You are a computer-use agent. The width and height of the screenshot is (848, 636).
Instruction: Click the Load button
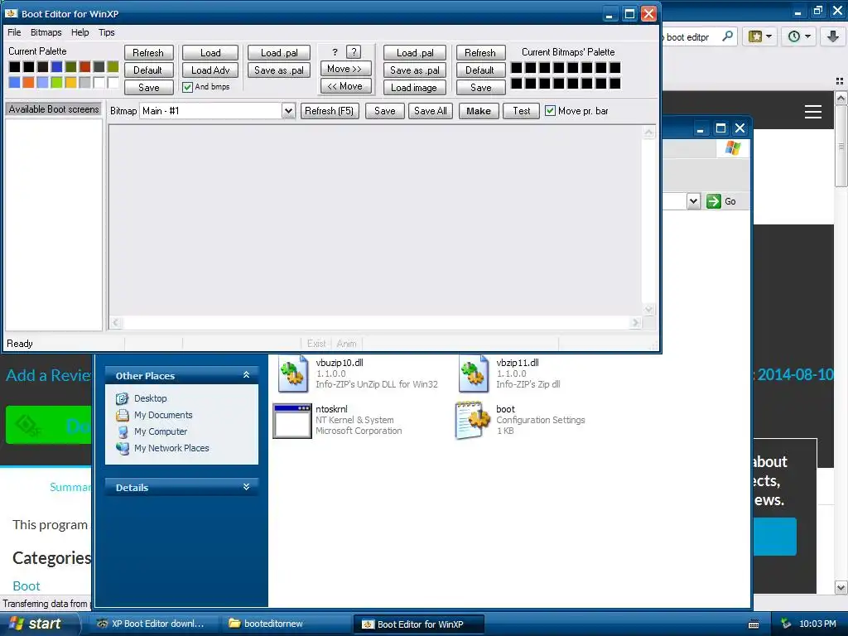pyautogui.click(x=210, y=52)
